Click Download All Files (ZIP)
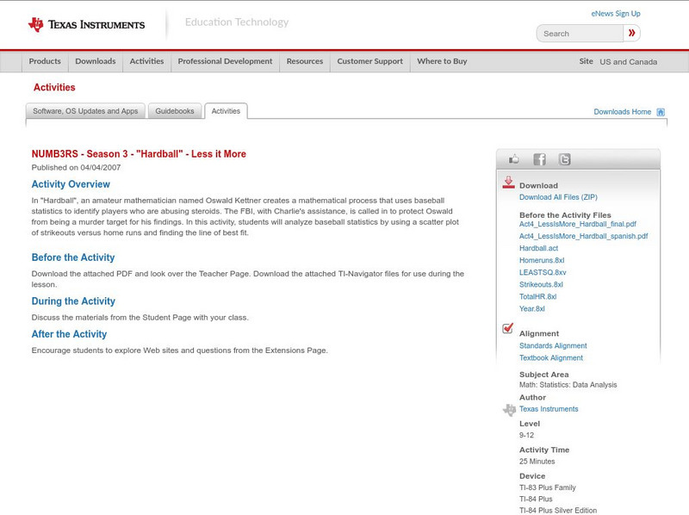This screenshot has width=689, height=515. click(558, 197)
